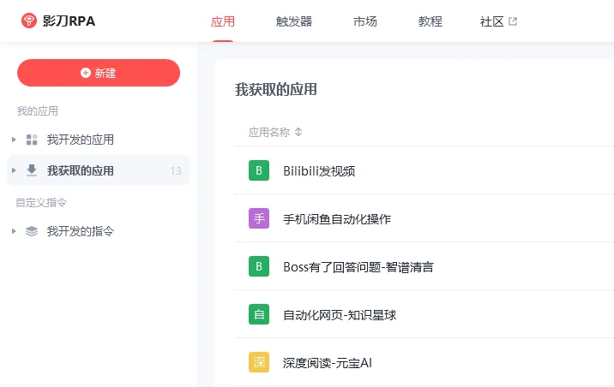Open the 自动化网页-知识星球 app row
Viewport: 614px width, 387px height.
(x=424, y=314)
